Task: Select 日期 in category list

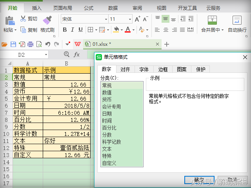Action: pyautogui.click(x=122, y=114)
